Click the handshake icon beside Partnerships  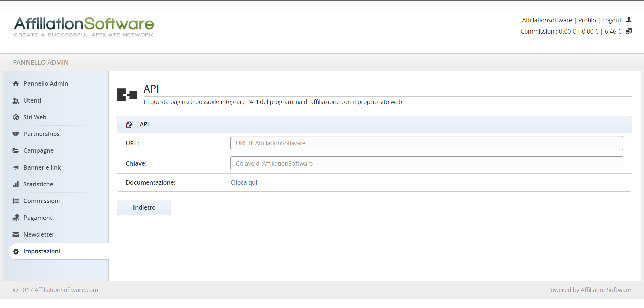coord(16,134)
